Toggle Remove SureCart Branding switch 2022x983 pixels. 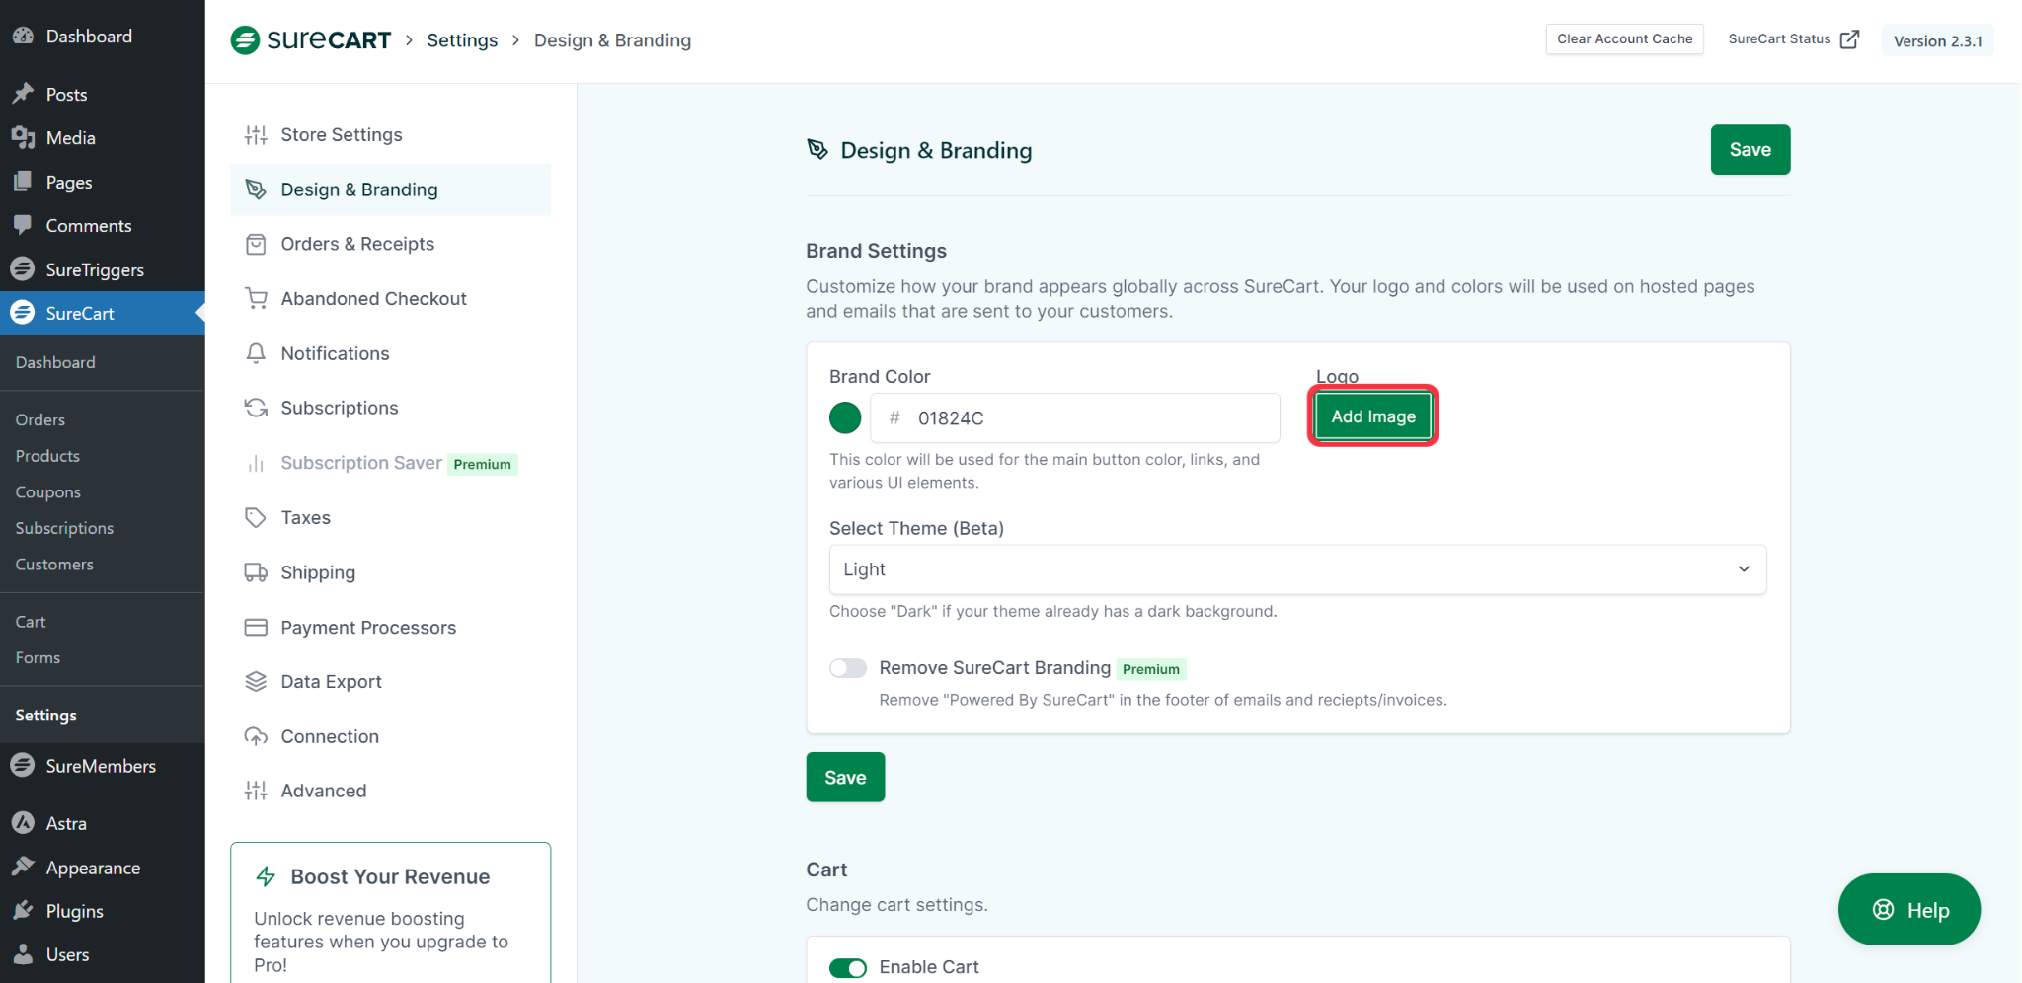tap(848, 668)
